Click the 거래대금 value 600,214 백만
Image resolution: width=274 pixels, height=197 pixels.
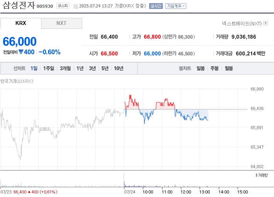(x=251, y=53)
